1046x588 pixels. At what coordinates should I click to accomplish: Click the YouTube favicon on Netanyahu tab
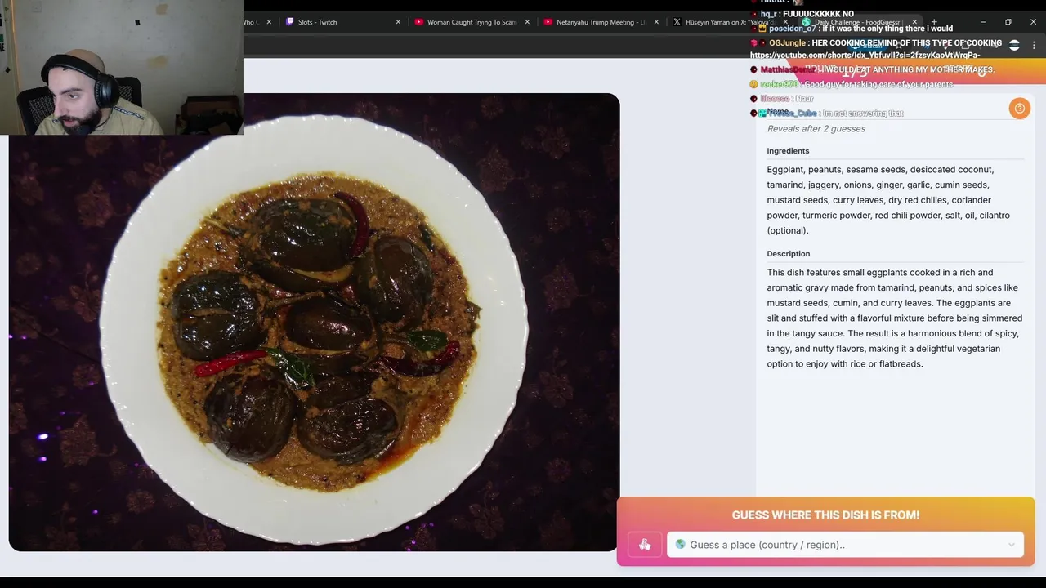pyautogui.click(x=548, y=22)
